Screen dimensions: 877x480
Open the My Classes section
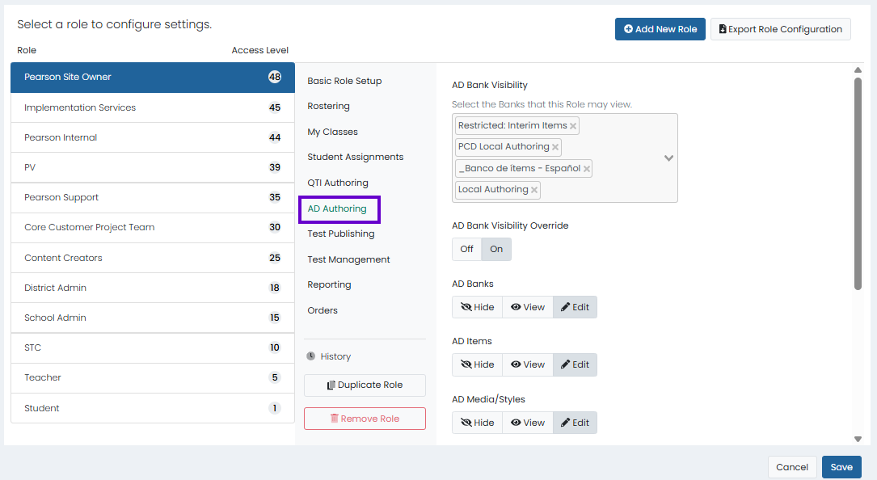coord(332,132)
